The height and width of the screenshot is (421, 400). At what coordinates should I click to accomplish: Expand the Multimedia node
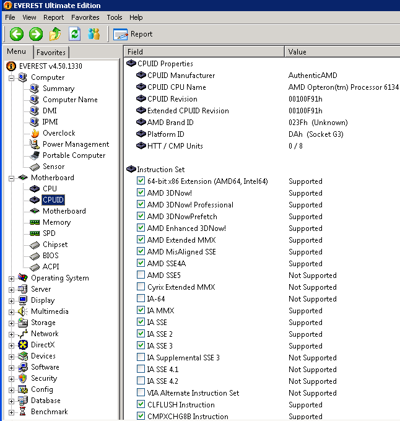tap(11, 312)
